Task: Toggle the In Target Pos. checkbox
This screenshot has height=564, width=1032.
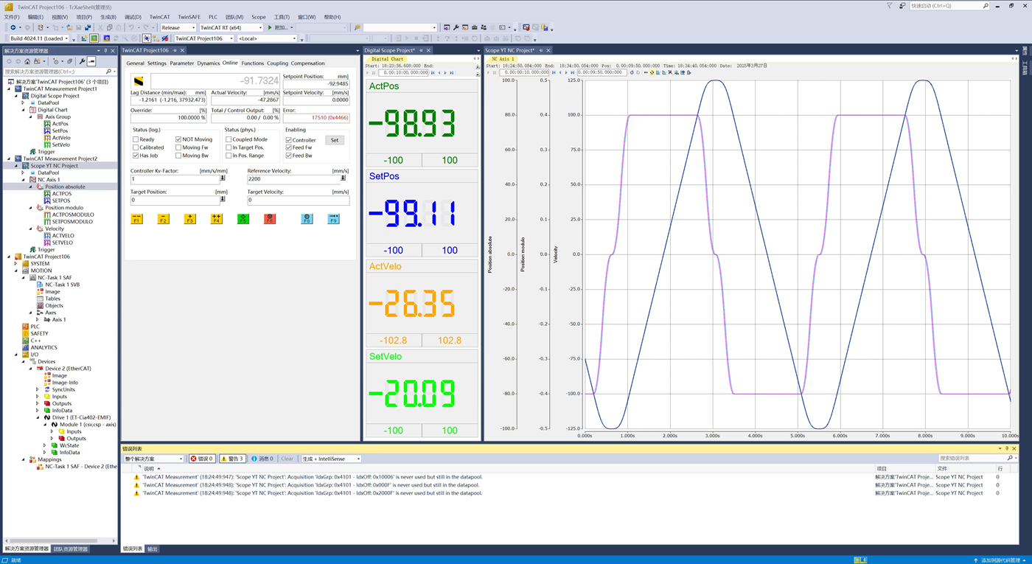Action: [x=229, y=147]
